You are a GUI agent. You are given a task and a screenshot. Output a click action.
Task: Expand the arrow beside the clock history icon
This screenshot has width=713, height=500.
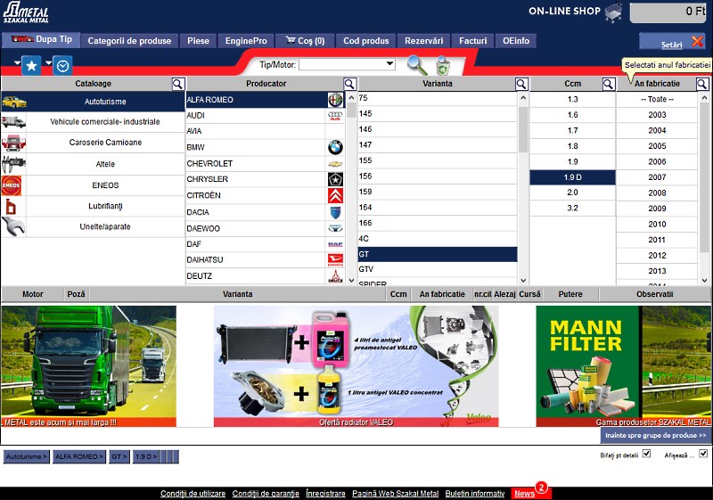(48, 62)
